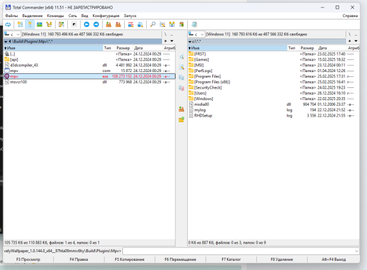Click the Refresh panel toolbar icon
The width and height of the screenshot is (367, 270).
point(8,24)
